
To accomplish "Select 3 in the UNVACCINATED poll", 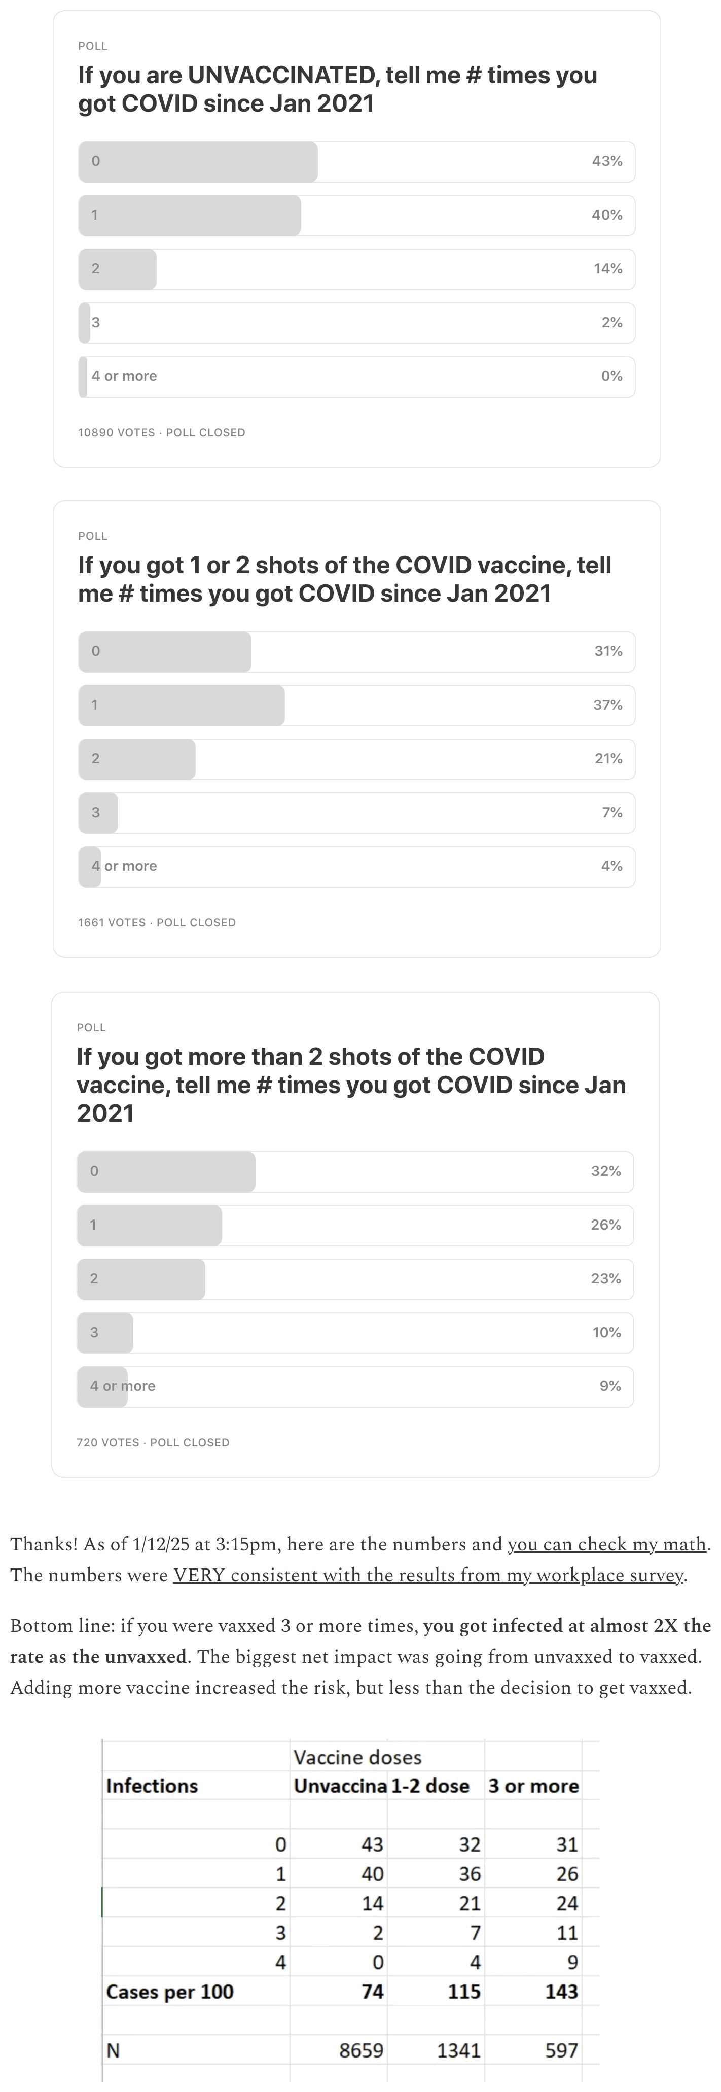I will coord(356,323).
